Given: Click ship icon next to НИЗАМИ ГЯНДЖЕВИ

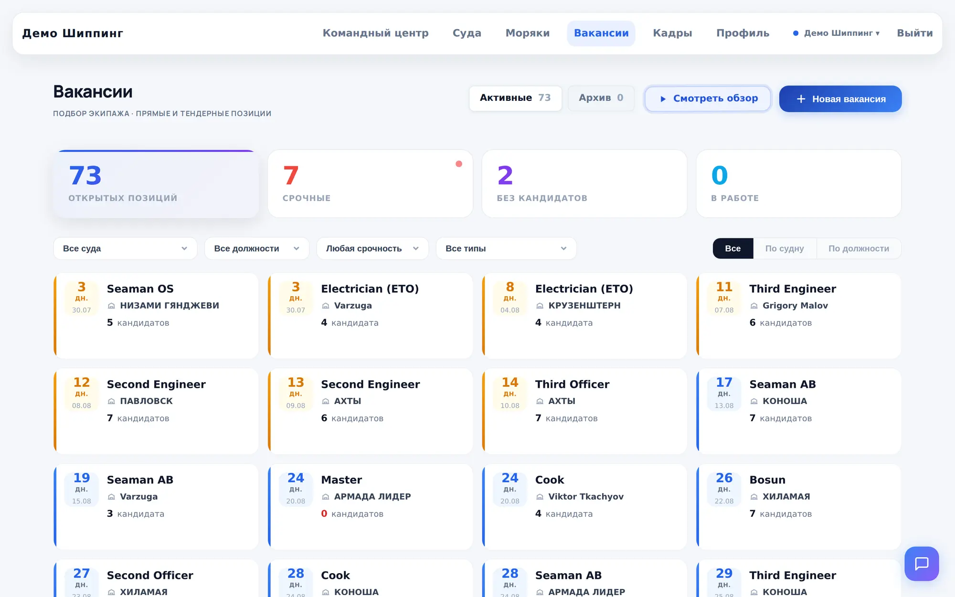Looking at the screenshot, I should click(x=111, y=306).
